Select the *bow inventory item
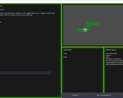123x98 pixels. (x=65, y=54)
